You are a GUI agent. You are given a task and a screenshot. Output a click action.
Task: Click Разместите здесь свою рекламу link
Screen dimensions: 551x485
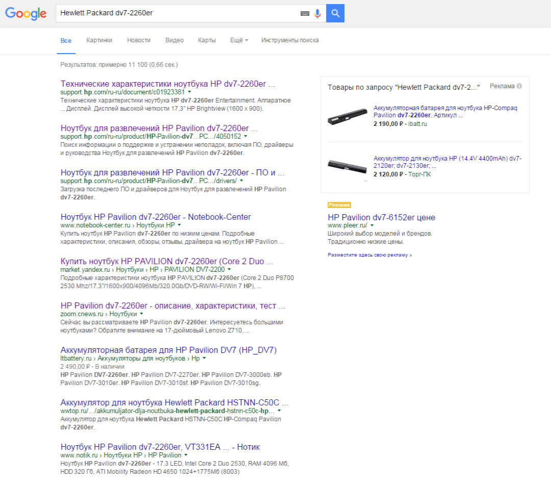point(369,254)
